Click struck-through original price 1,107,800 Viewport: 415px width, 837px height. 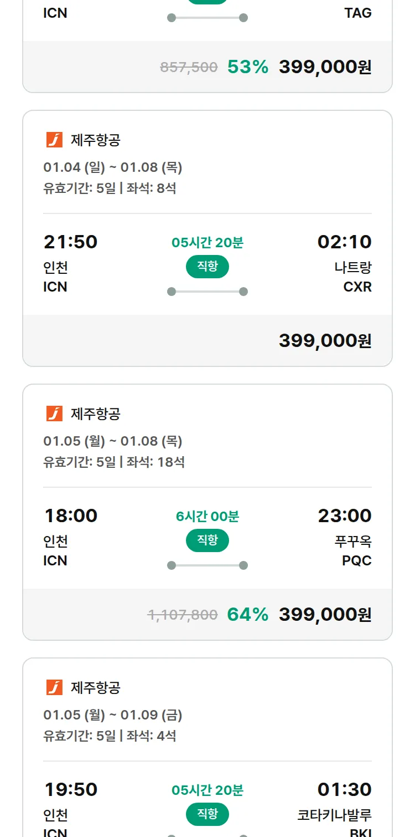coord(182,615)
